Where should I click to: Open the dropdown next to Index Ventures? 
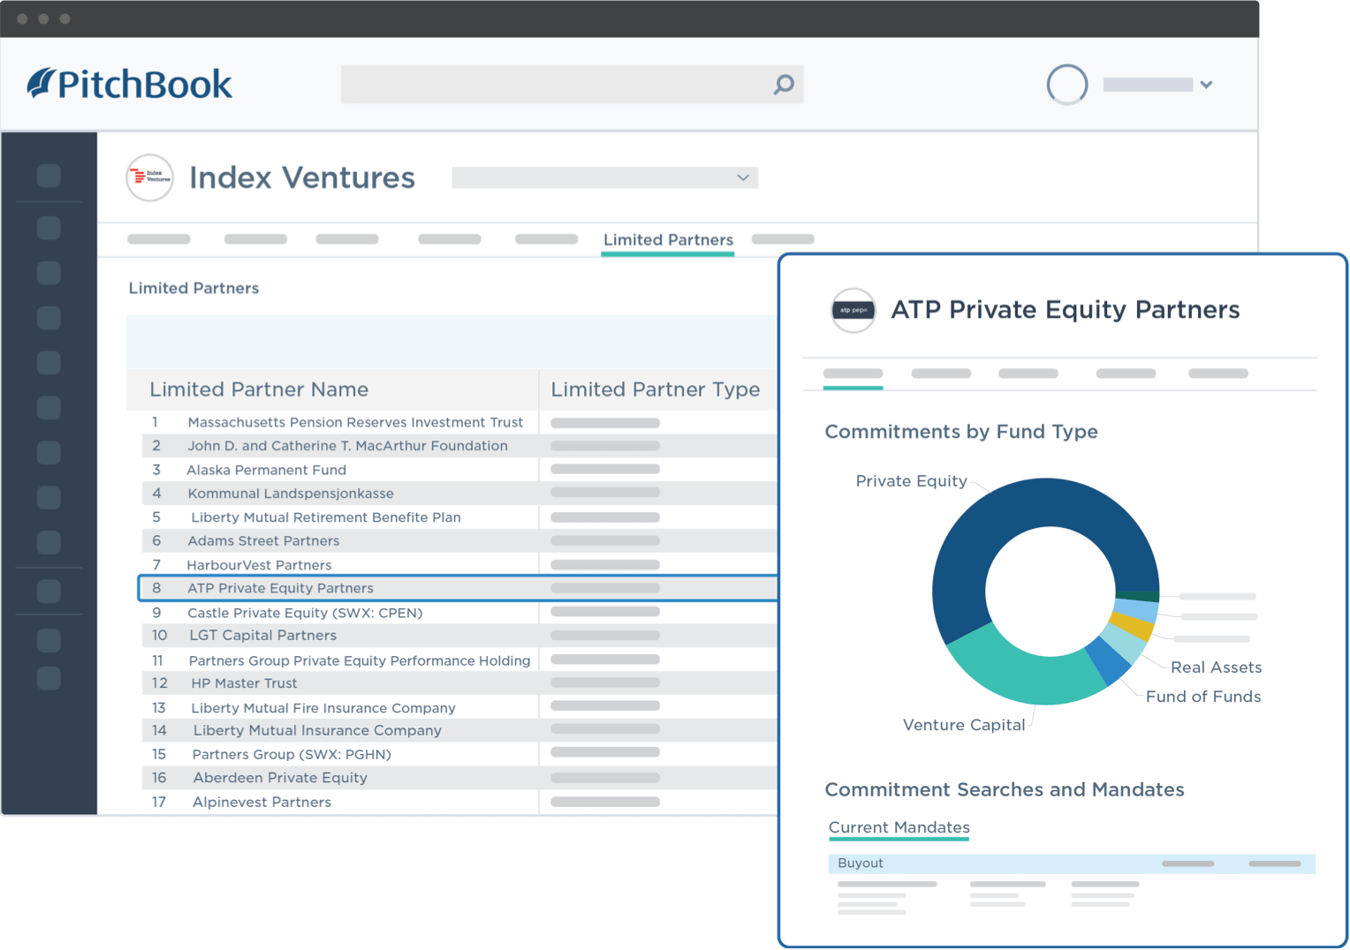click(604, 177)
